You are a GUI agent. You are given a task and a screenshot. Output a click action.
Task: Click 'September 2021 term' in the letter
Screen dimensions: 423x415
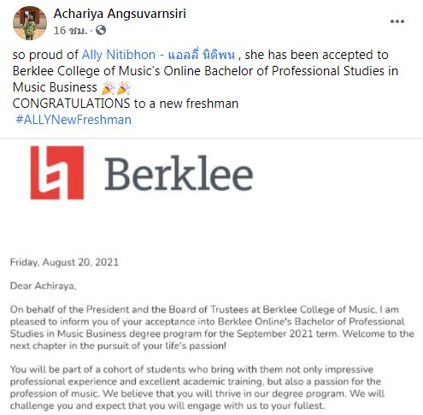click(x=288, y=334)
